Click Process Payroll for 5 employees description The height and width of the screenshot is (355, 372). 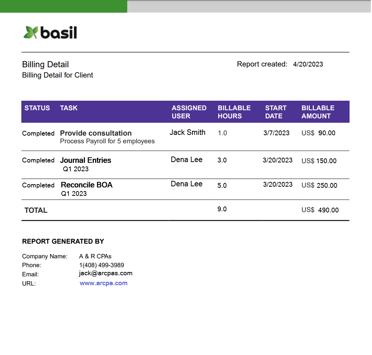107,141
